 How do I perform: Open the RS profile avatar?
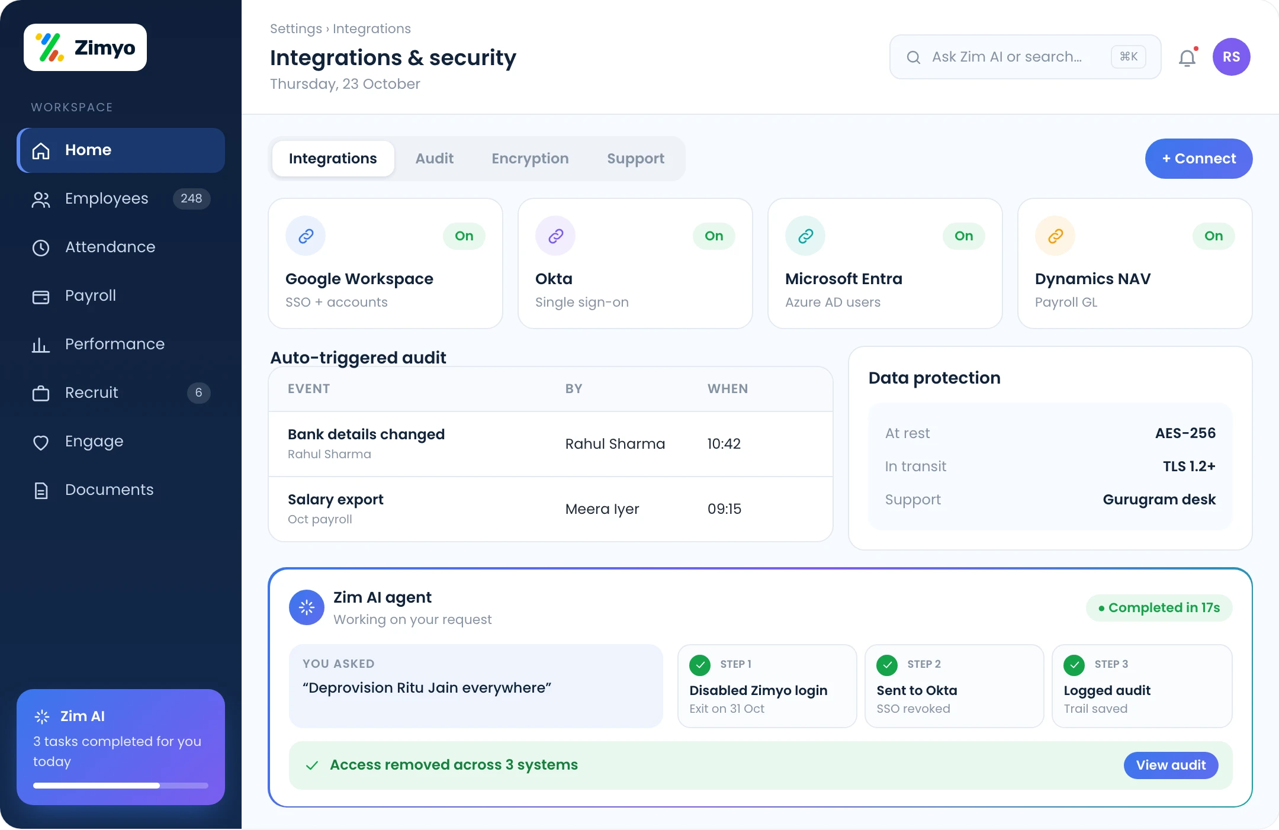pyautogui.click(x=1232, y=57)
